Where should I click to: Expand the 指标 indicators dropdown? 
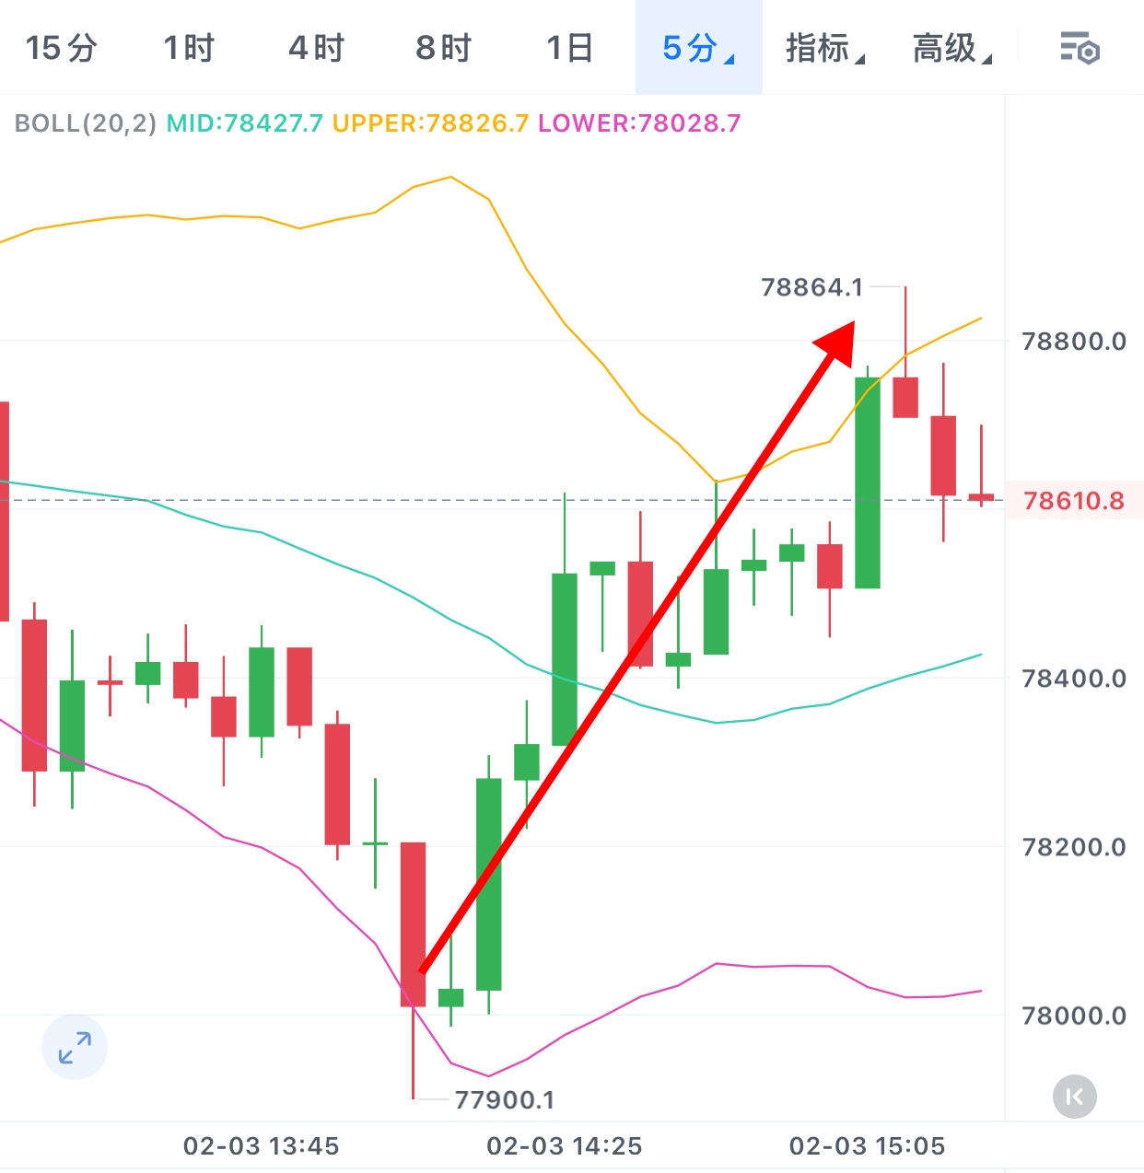point(824,48)
